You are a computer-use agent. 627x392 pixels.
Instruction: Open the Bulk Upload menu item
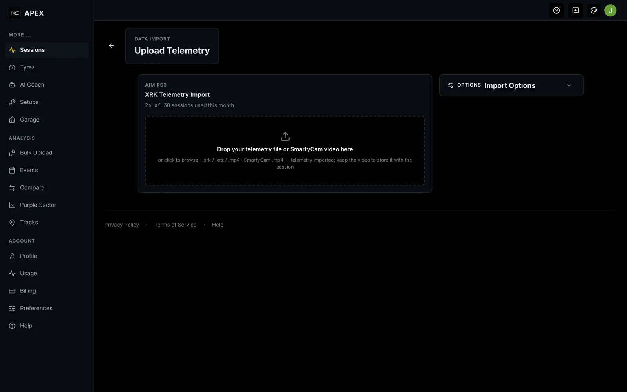point(47,153)
